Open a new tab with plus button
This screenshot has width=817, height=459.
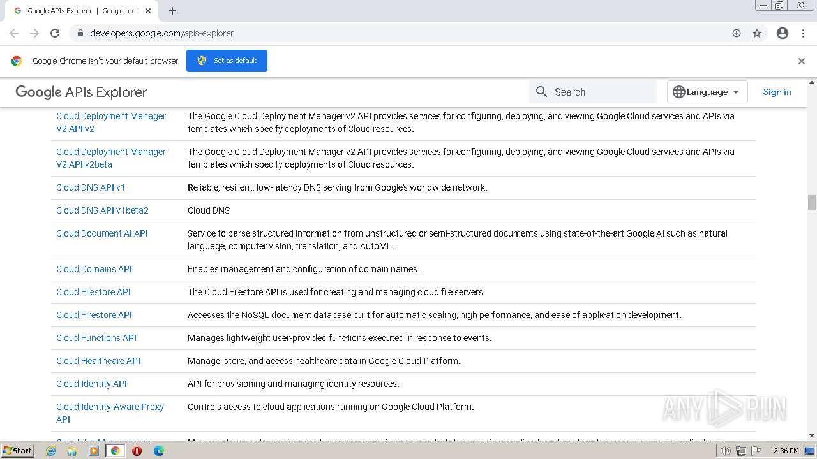(172, 11)
